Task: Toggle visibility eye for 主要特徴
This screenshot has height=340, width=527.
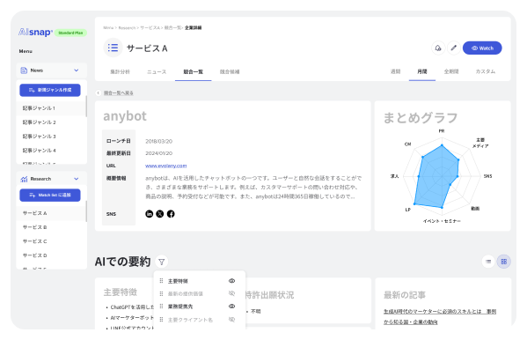Action: (x=231, y=281)
